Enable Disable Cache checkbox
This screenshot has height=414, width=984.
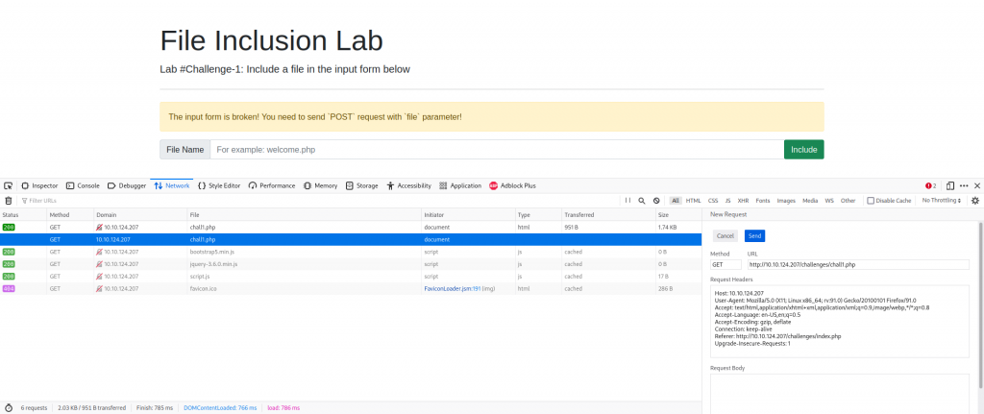(871, 201)
